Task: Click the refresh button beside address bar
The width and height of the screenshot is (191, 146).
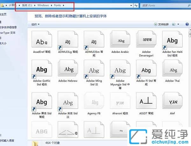Action: coord(136,5)
